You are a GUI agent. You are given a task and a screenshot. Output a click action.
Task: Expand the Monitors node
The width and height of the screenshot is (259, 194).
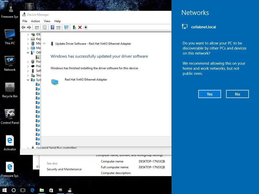[x=28, y=48]
